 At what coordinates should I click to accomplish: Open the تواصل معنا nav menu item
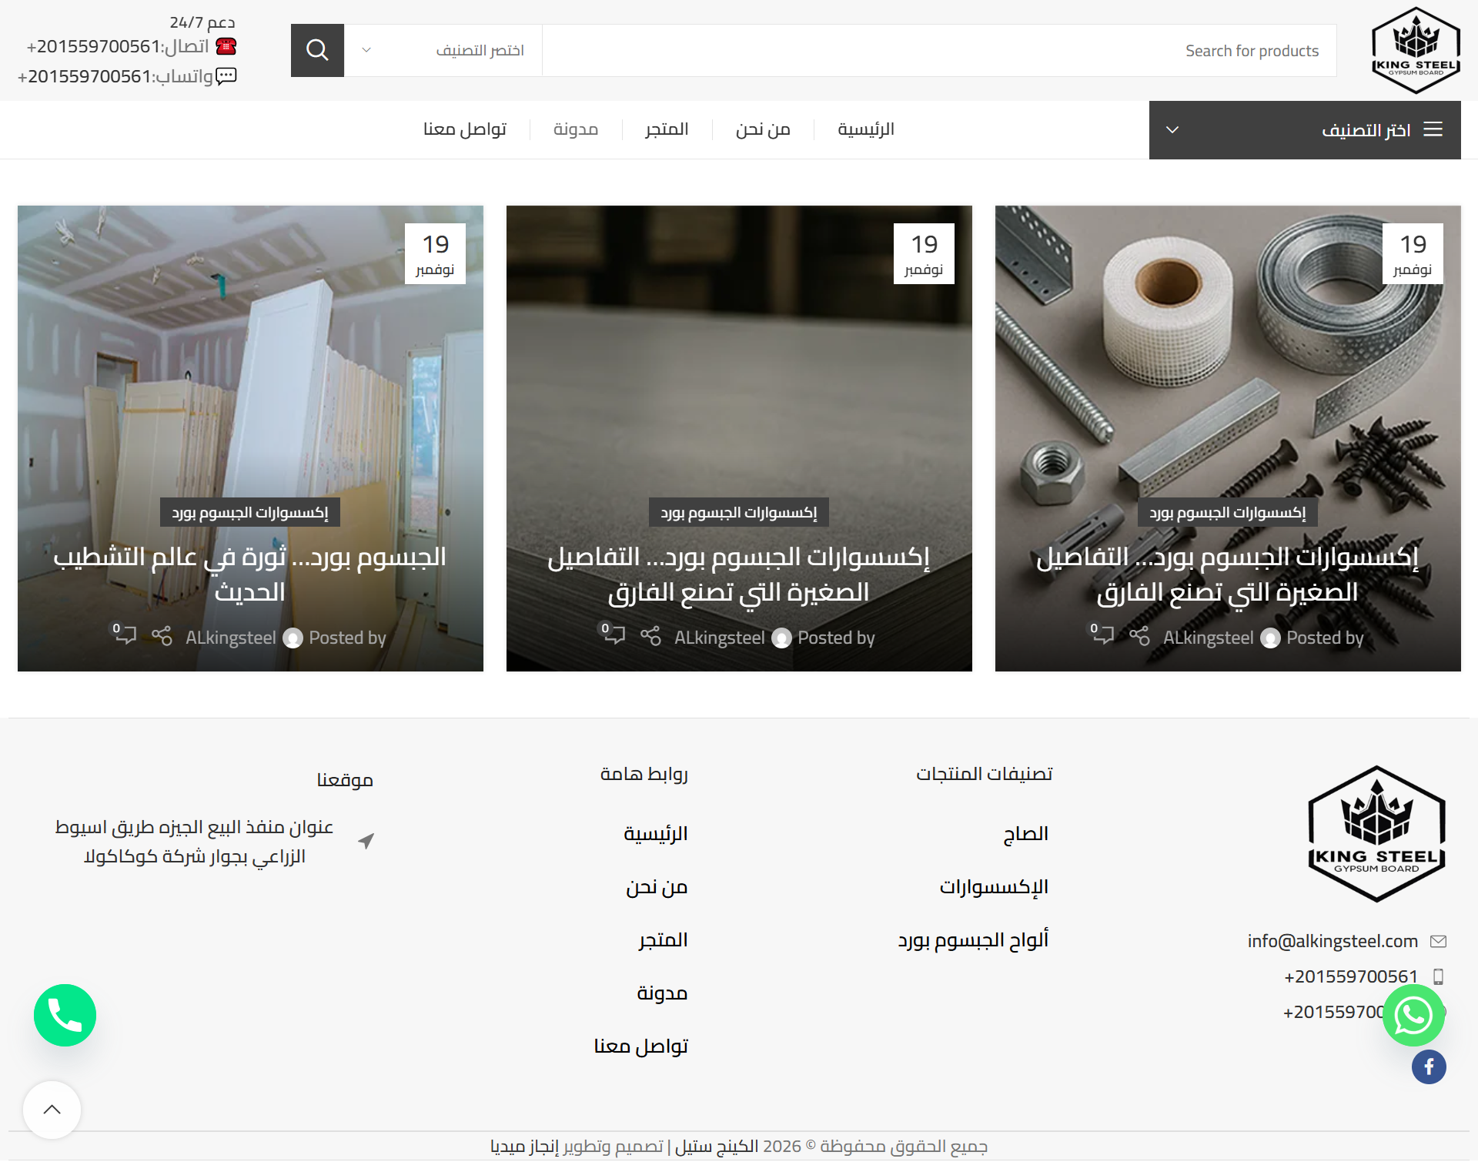point(465,129)
